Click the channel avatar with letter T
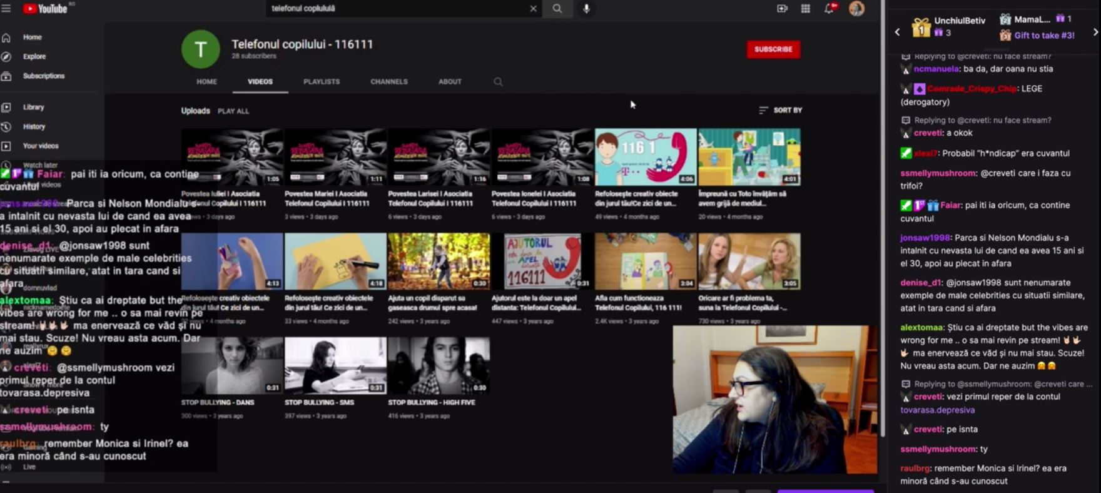This screenshot has height=493, width=1101. [201, 49]
